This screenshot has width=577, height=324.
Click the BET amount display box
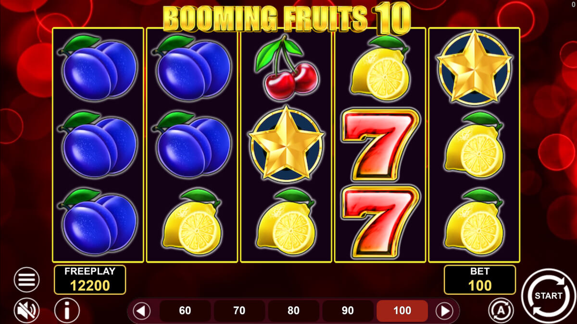(x=479, y=279)
